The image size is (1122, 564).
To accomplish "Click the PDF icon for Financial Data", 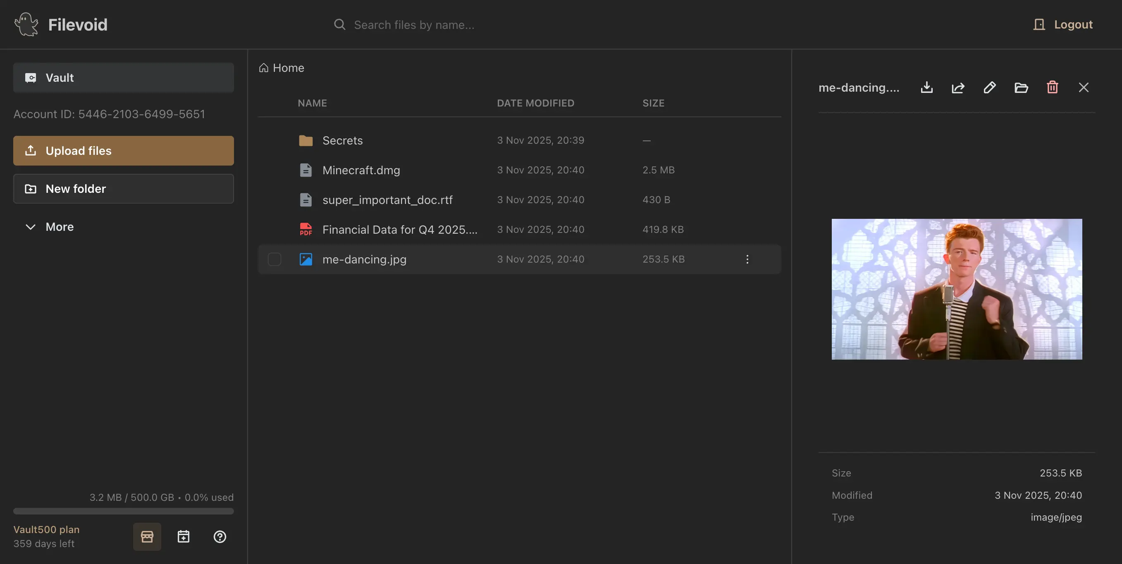I will [306, 229].
